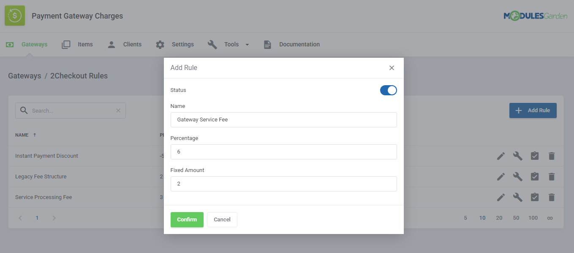This screenshot has width=574, height=253.
Task: Delete the Service Processing Fee rule via trash icon
Action: point(552,197)
